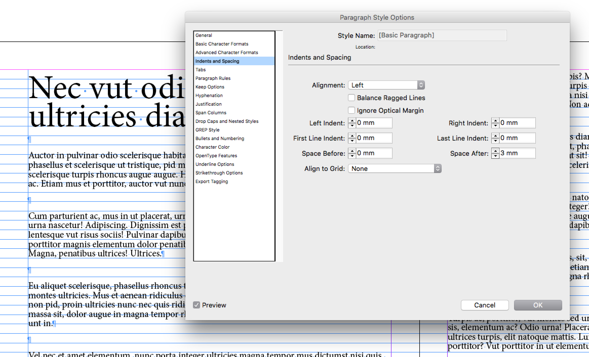The width and height of the screenshot is (589, 357).
Task: Open the Align to Grid dropdown
Action: [395, 169]
